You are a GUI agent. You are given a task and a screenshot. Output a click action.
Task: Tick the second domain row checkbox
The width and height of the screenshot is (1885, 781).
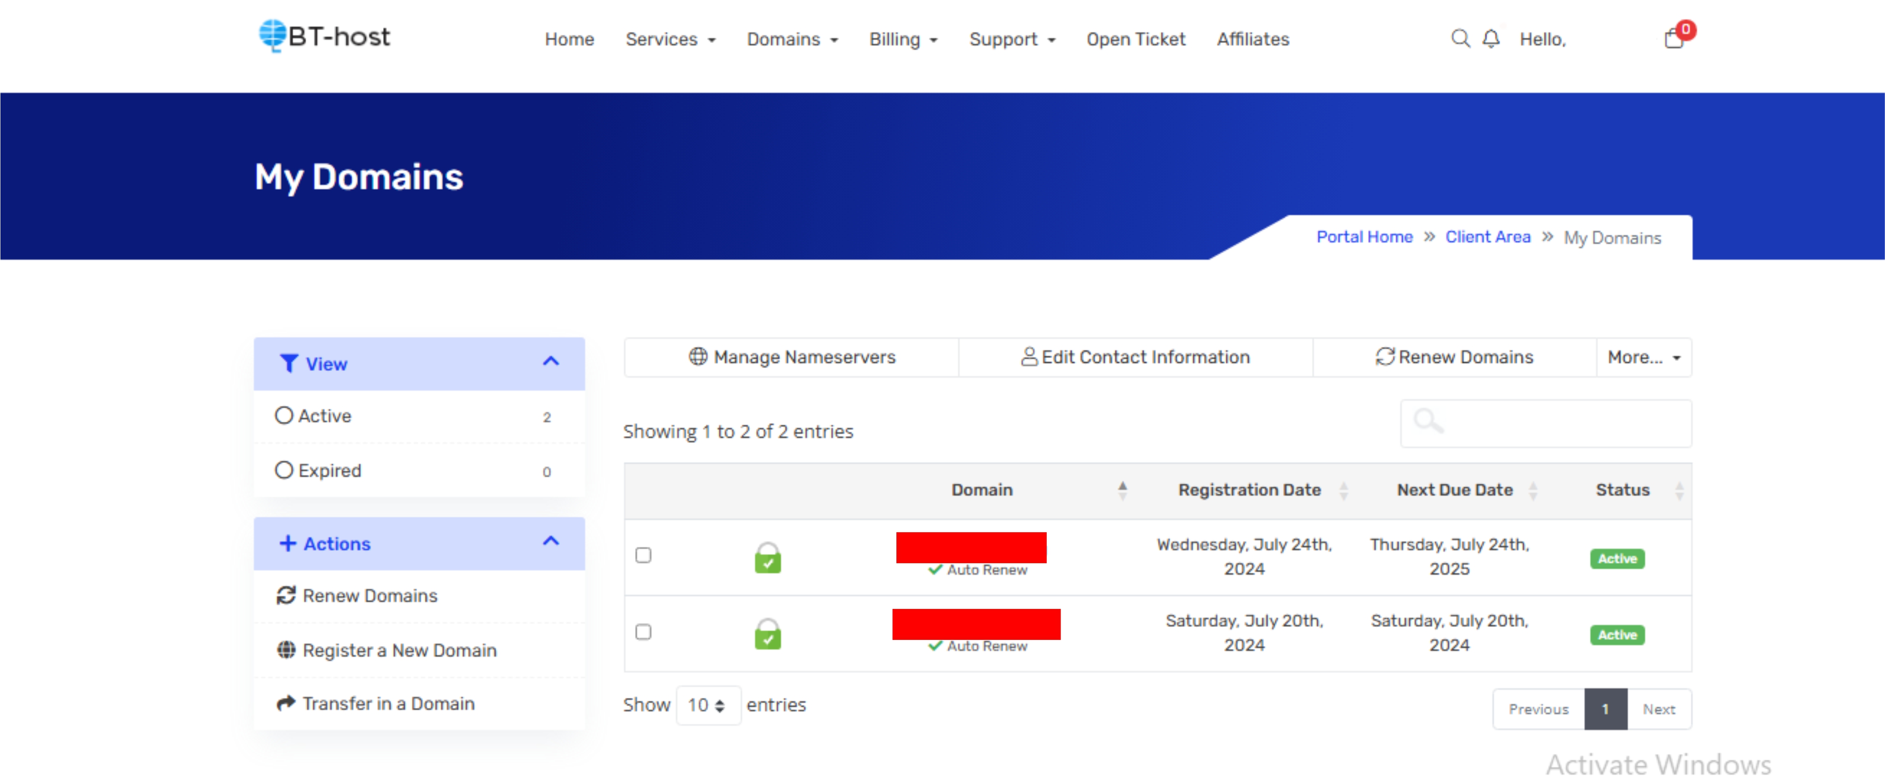pos(643,631)
